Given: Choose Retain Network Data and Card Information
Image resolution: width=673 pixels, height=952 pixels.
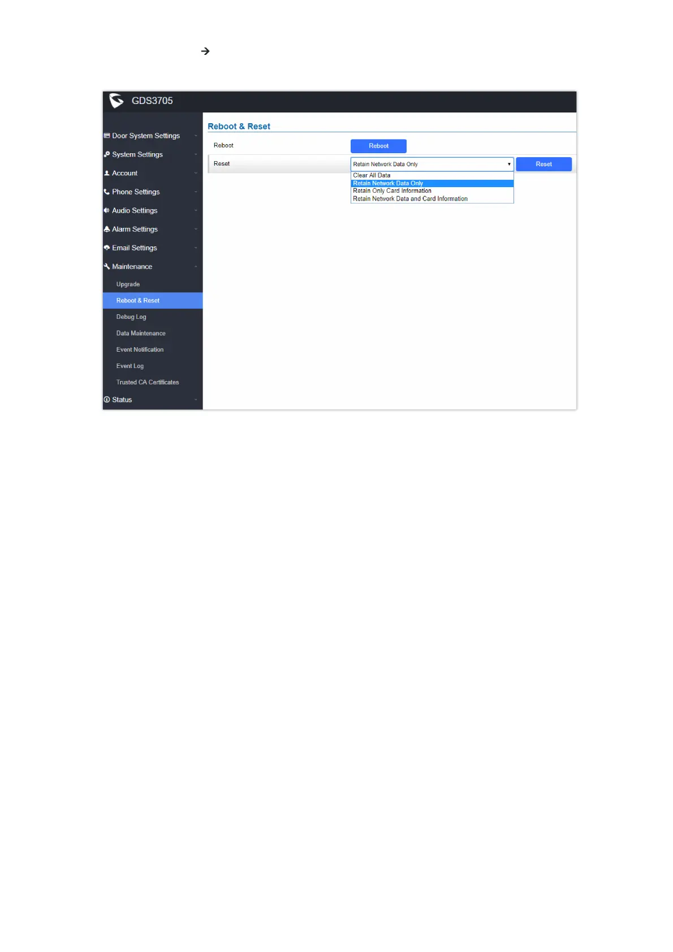Looking at the screenshot, I should [432, 199].
